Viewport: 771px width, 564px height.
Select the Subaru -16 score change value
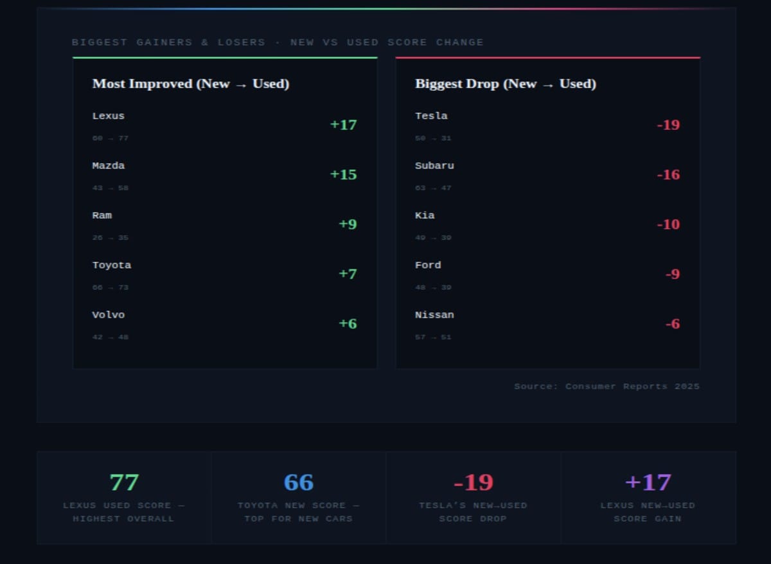668,175
